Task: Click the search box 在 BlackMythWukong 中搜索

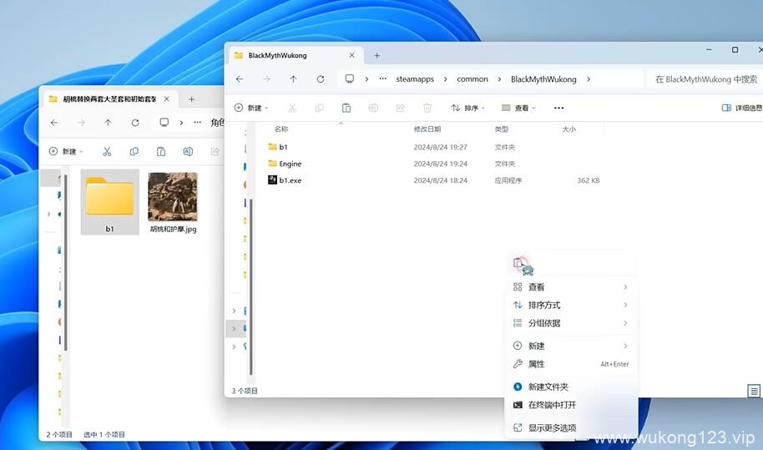Action: pos(705,78)
